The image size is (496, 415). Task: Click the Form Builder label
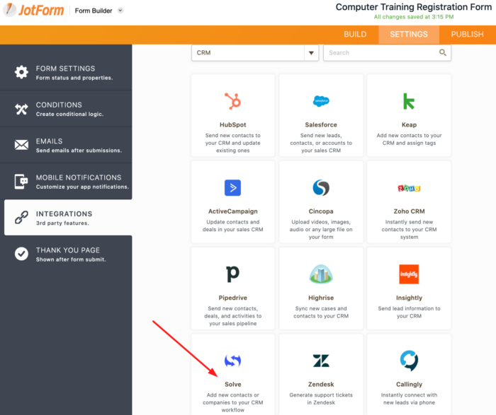tap(94, 11)
